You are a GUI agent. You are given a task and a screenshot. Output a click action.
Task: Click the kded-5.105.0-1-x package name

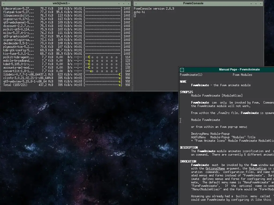pos(18,64)
